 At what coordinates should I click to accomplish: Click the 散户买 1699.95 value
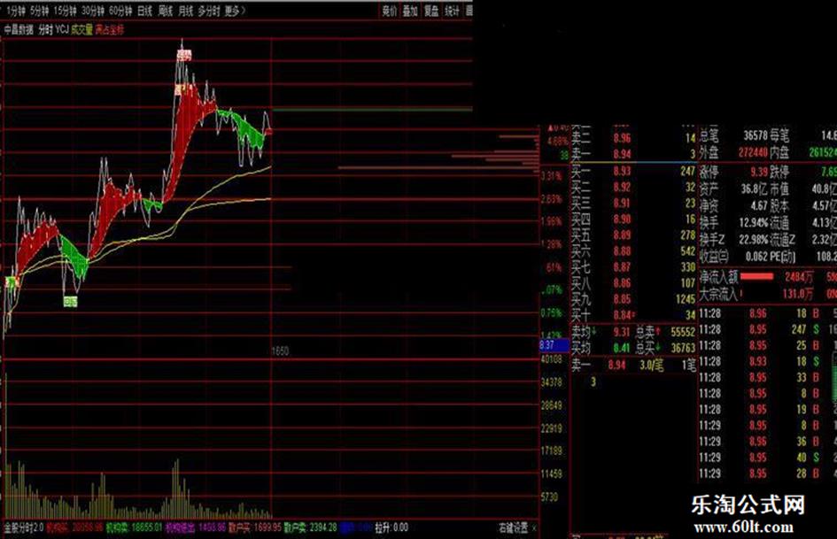pos(254,527)
